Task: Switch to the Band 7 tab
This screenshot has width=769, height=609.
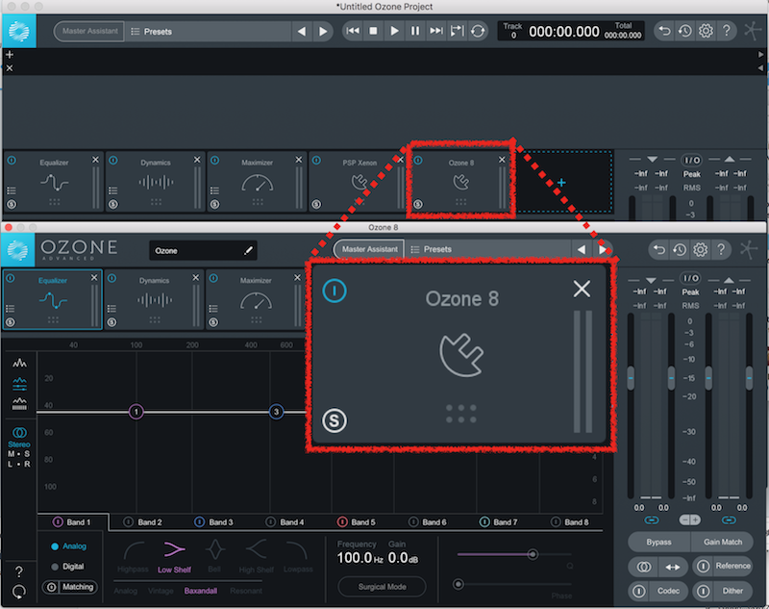Action: (498, 522)
